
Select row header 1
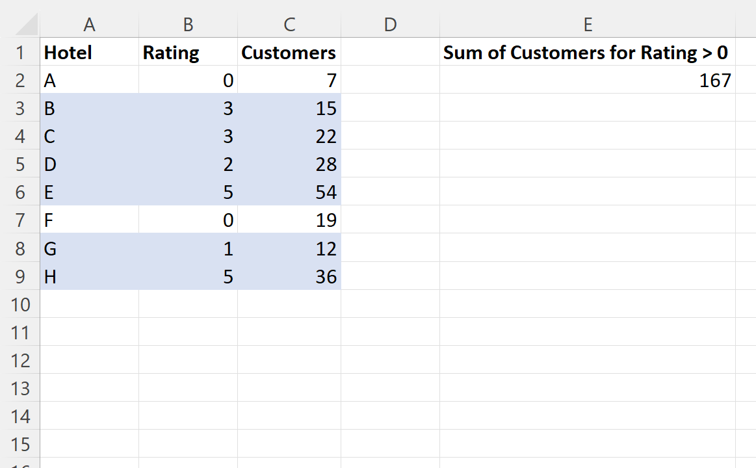pos(21,52)
